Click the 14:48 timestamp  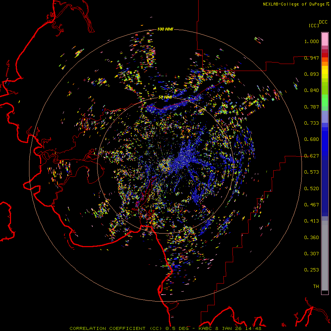coord(253,328)
